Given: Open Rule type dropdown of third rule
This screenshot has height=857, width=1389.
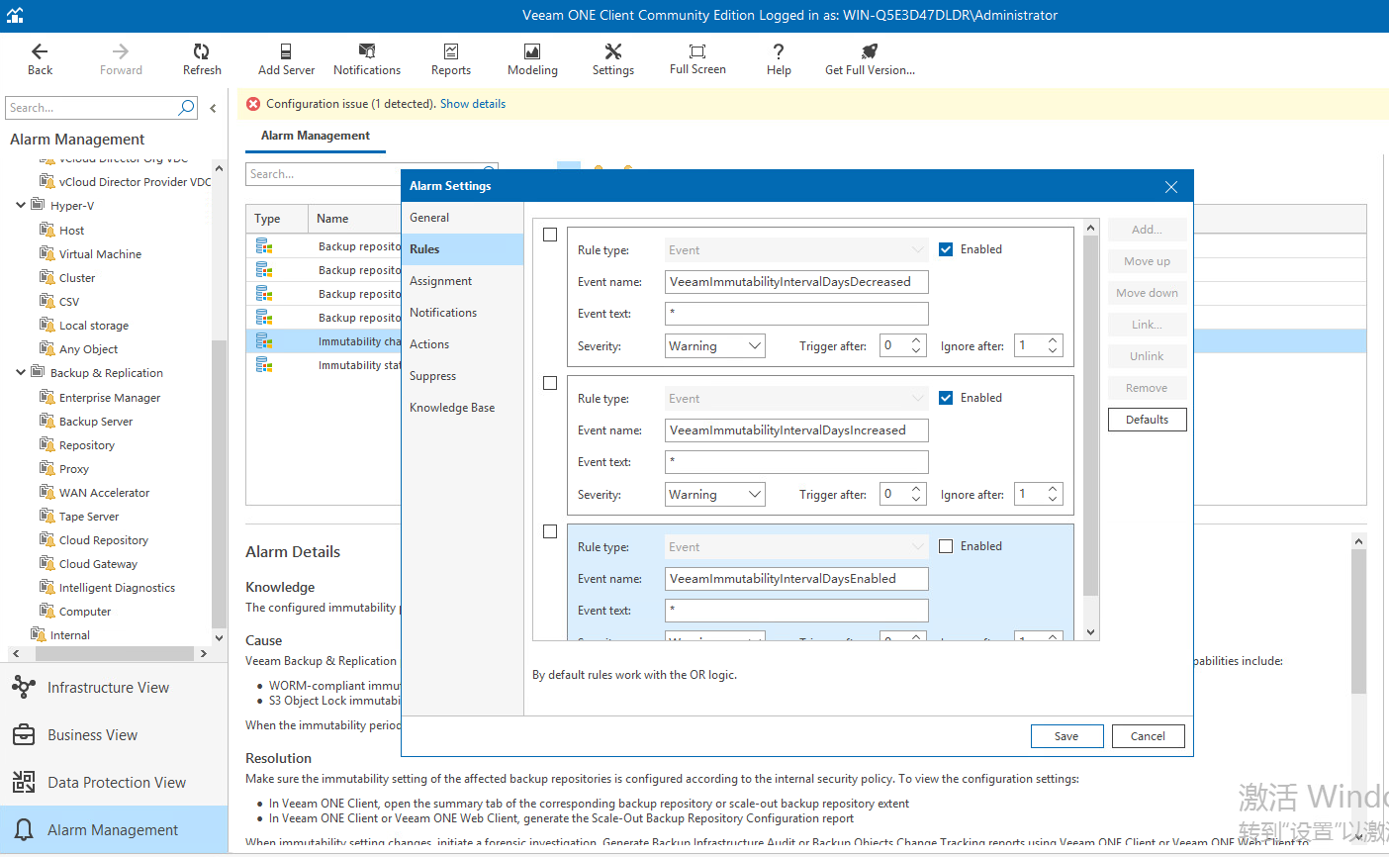Looking at the screenshot, I should 796,547.
